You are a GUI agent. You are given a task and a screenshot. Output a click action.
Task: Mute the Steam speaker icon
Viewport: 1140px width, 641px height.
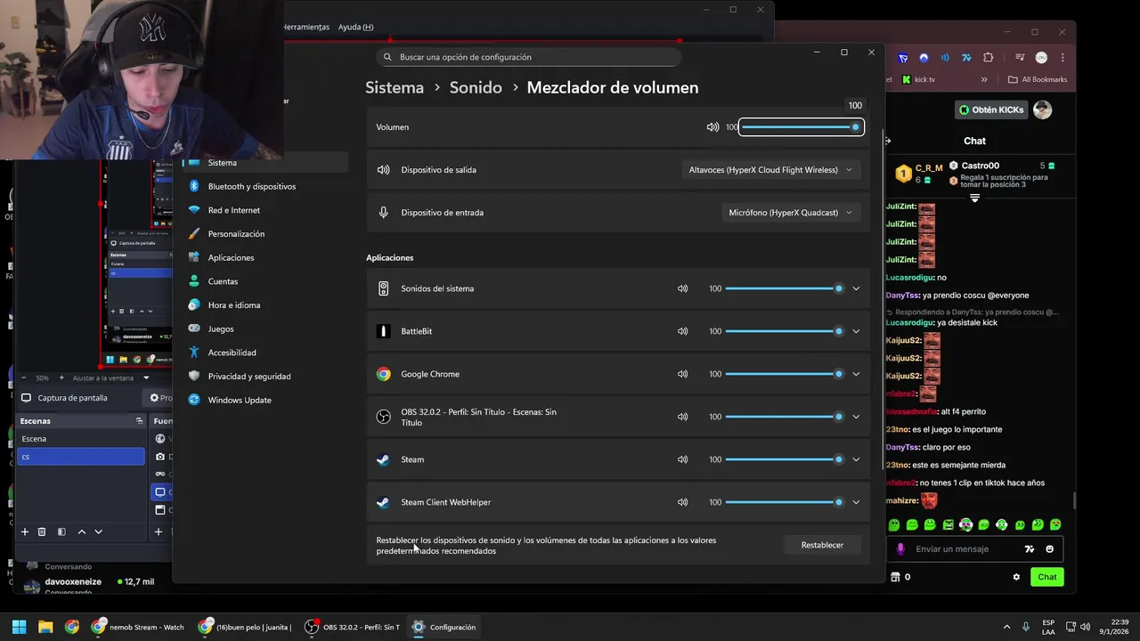(682, 459)
